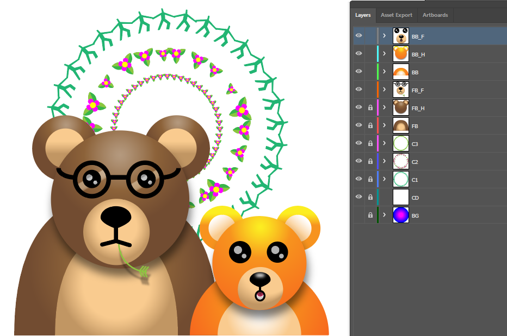Click the empty lock column of BB_F
507x336 pixels.
click(370, 36)
